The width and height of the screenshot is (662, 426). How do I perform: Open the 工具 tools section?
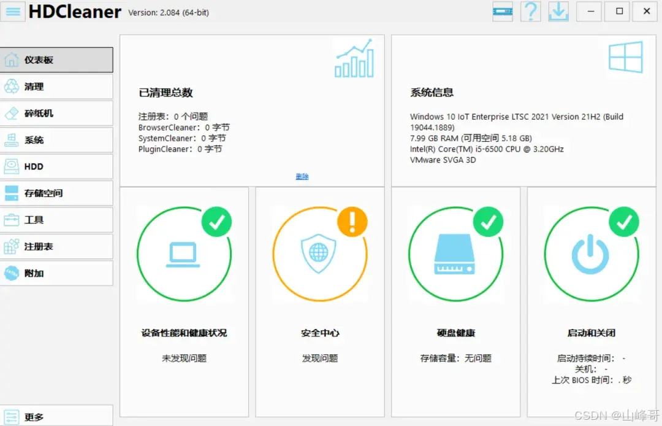coord(56,220)
